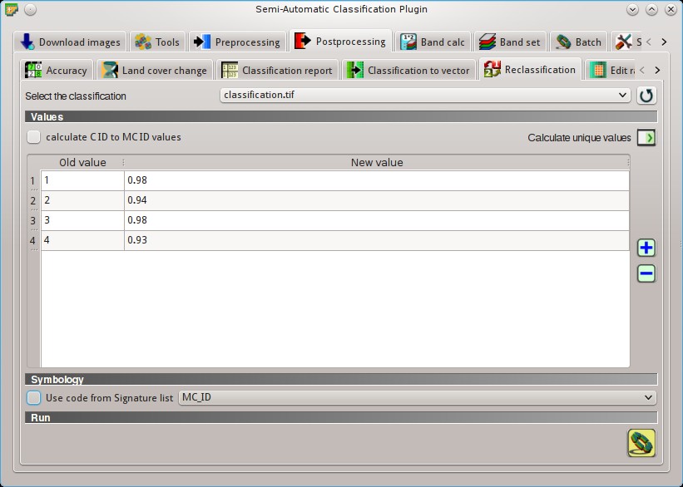The height and width of the screenshot is (487, 683).
Task: Expand the classification.tif dropdown
Action: click(425, 95)
